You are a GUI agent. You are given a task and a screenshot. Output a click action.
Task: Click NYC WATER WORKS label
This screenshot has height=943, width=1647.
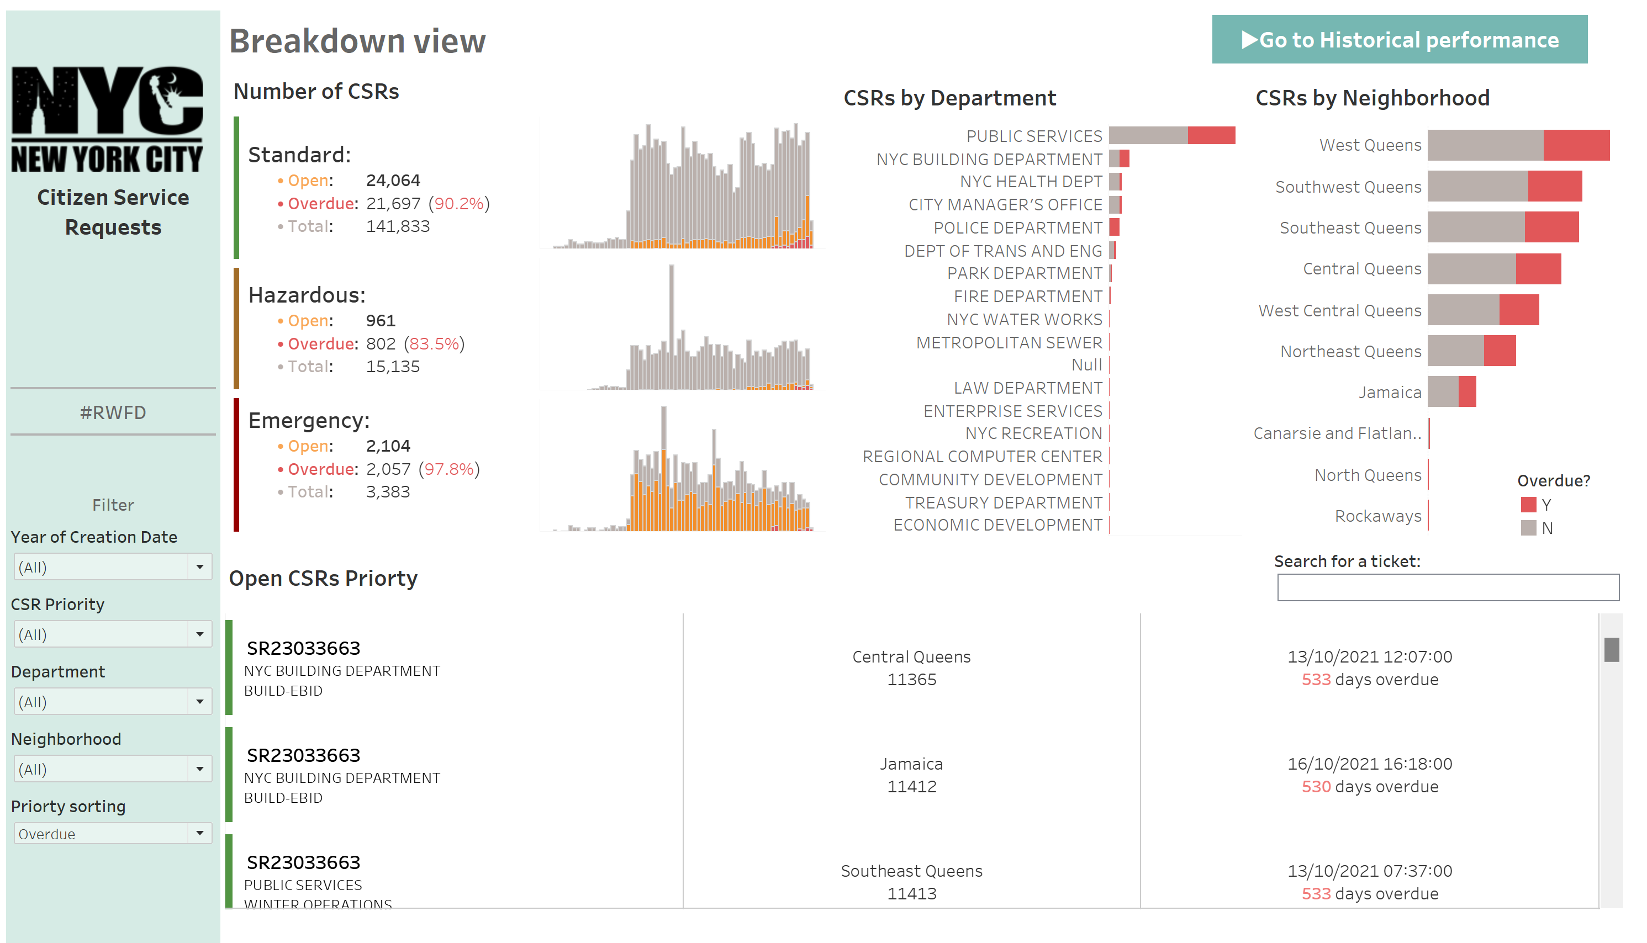pos(1025,319)
